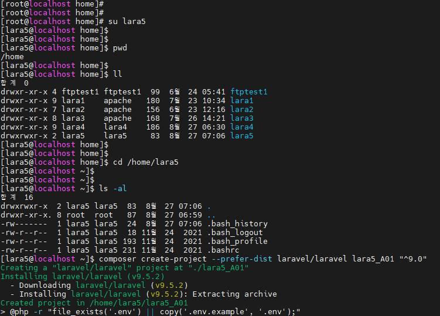This screenshot has width=440, height=316.
Task: Click the '14:21' time in lara3 row
Action: (213, 118)
